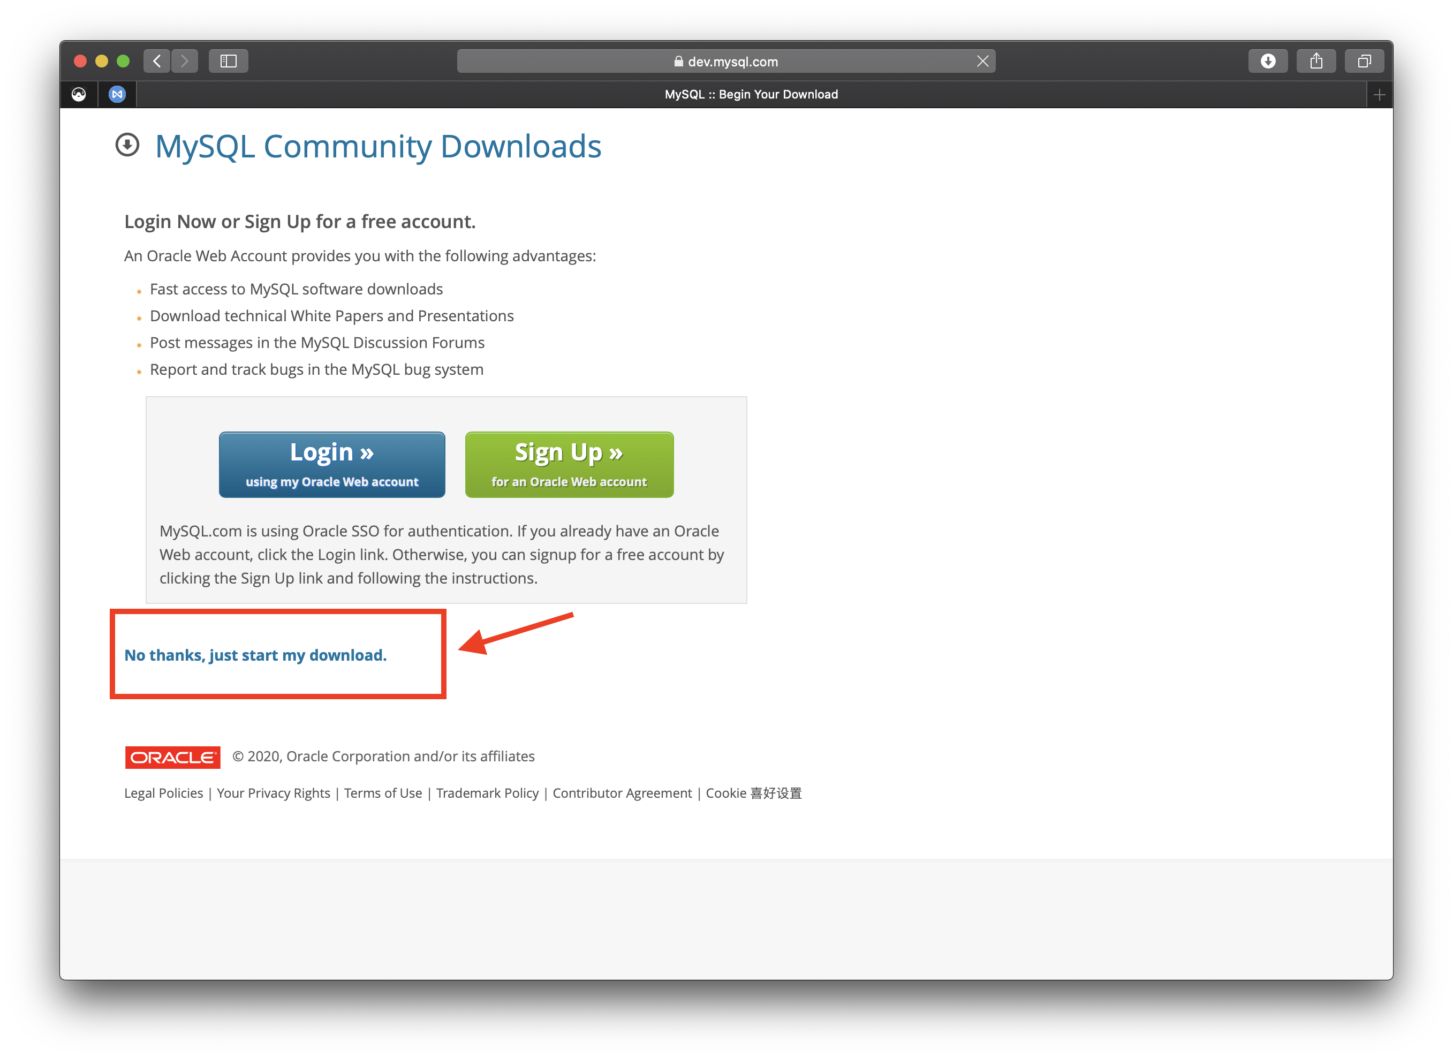Open the blue pinned tab icon

(117, 94)
